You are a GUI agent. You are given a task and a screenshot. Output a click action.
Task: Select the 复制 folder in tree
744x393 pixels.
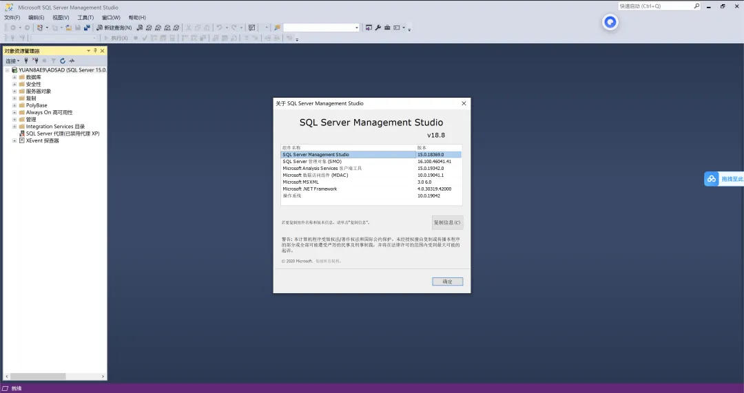[31, 98]
